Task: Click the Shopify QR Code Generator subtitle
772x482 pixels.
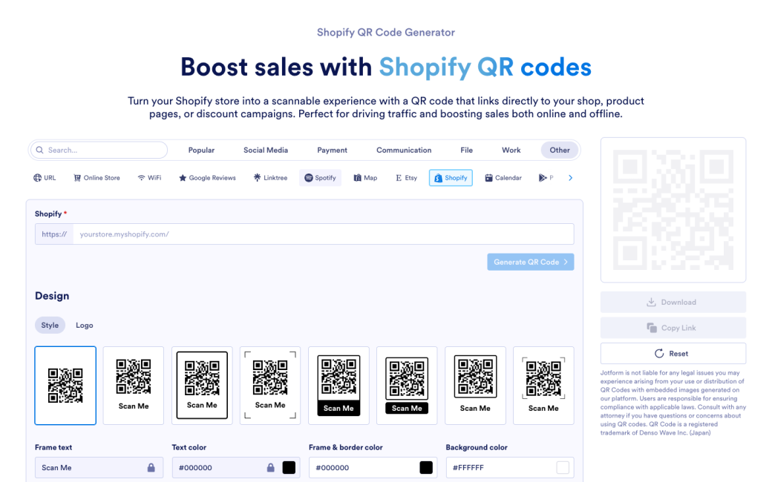Action: point(386,33)
